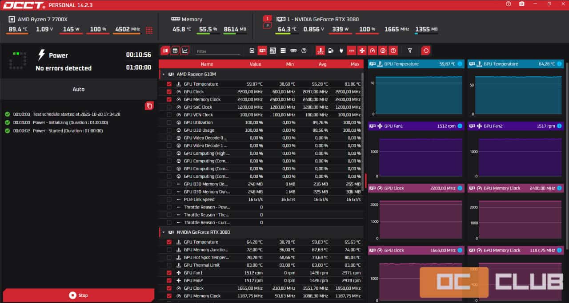
Task: Switch to the graph view icon
Action: point(185,51)
